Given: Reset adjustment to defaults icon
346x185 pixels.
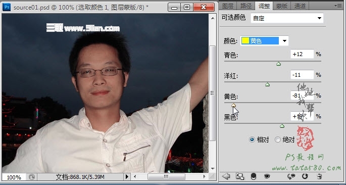Looking at the screenshot, I should click(305, 176).
